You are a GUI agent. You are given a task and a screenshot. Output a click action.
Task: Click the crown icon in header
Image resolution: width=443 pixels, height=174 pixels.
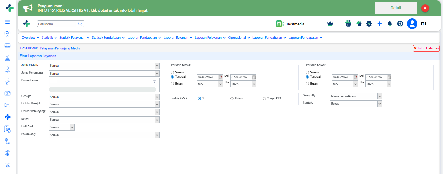point(330,24)
